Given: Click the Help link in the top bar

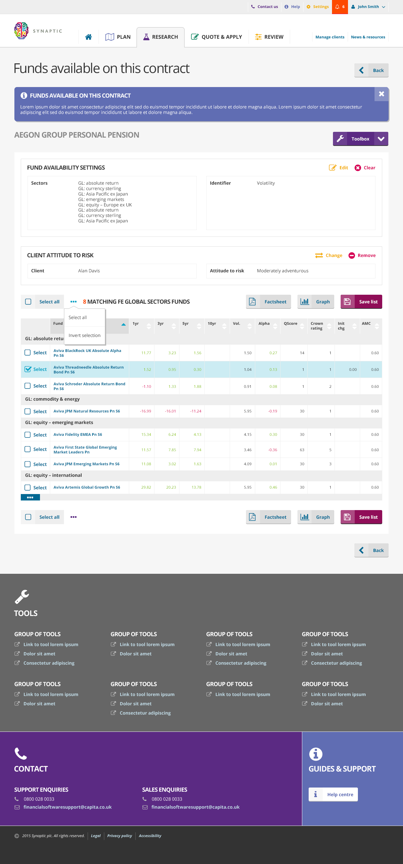Looking at the screenshot, I should coord(292,7).
